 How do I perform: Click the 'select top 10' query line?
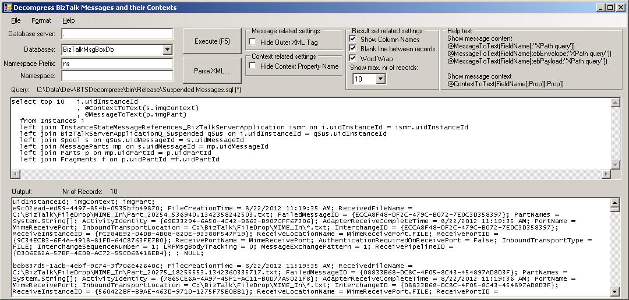pyautogui.click(x=75, y=101)
